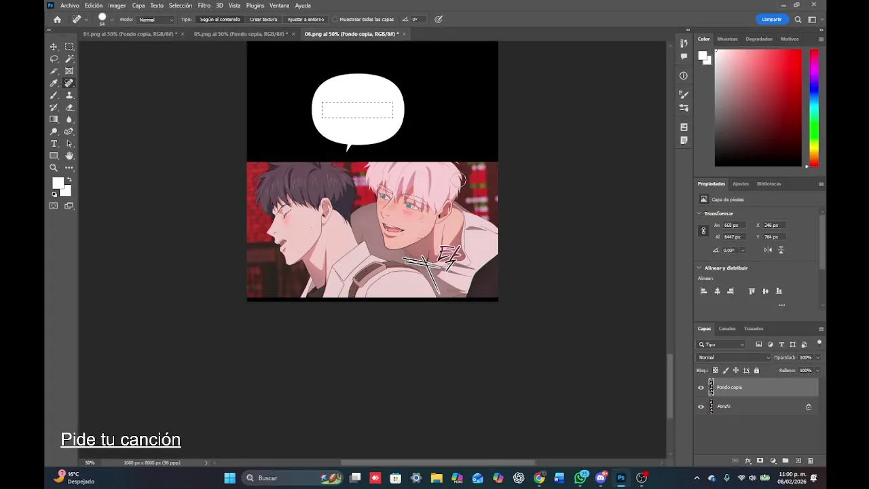Select the Rectangle shape tool
This screenshot has width=869, height=489.
click(54, 156)
